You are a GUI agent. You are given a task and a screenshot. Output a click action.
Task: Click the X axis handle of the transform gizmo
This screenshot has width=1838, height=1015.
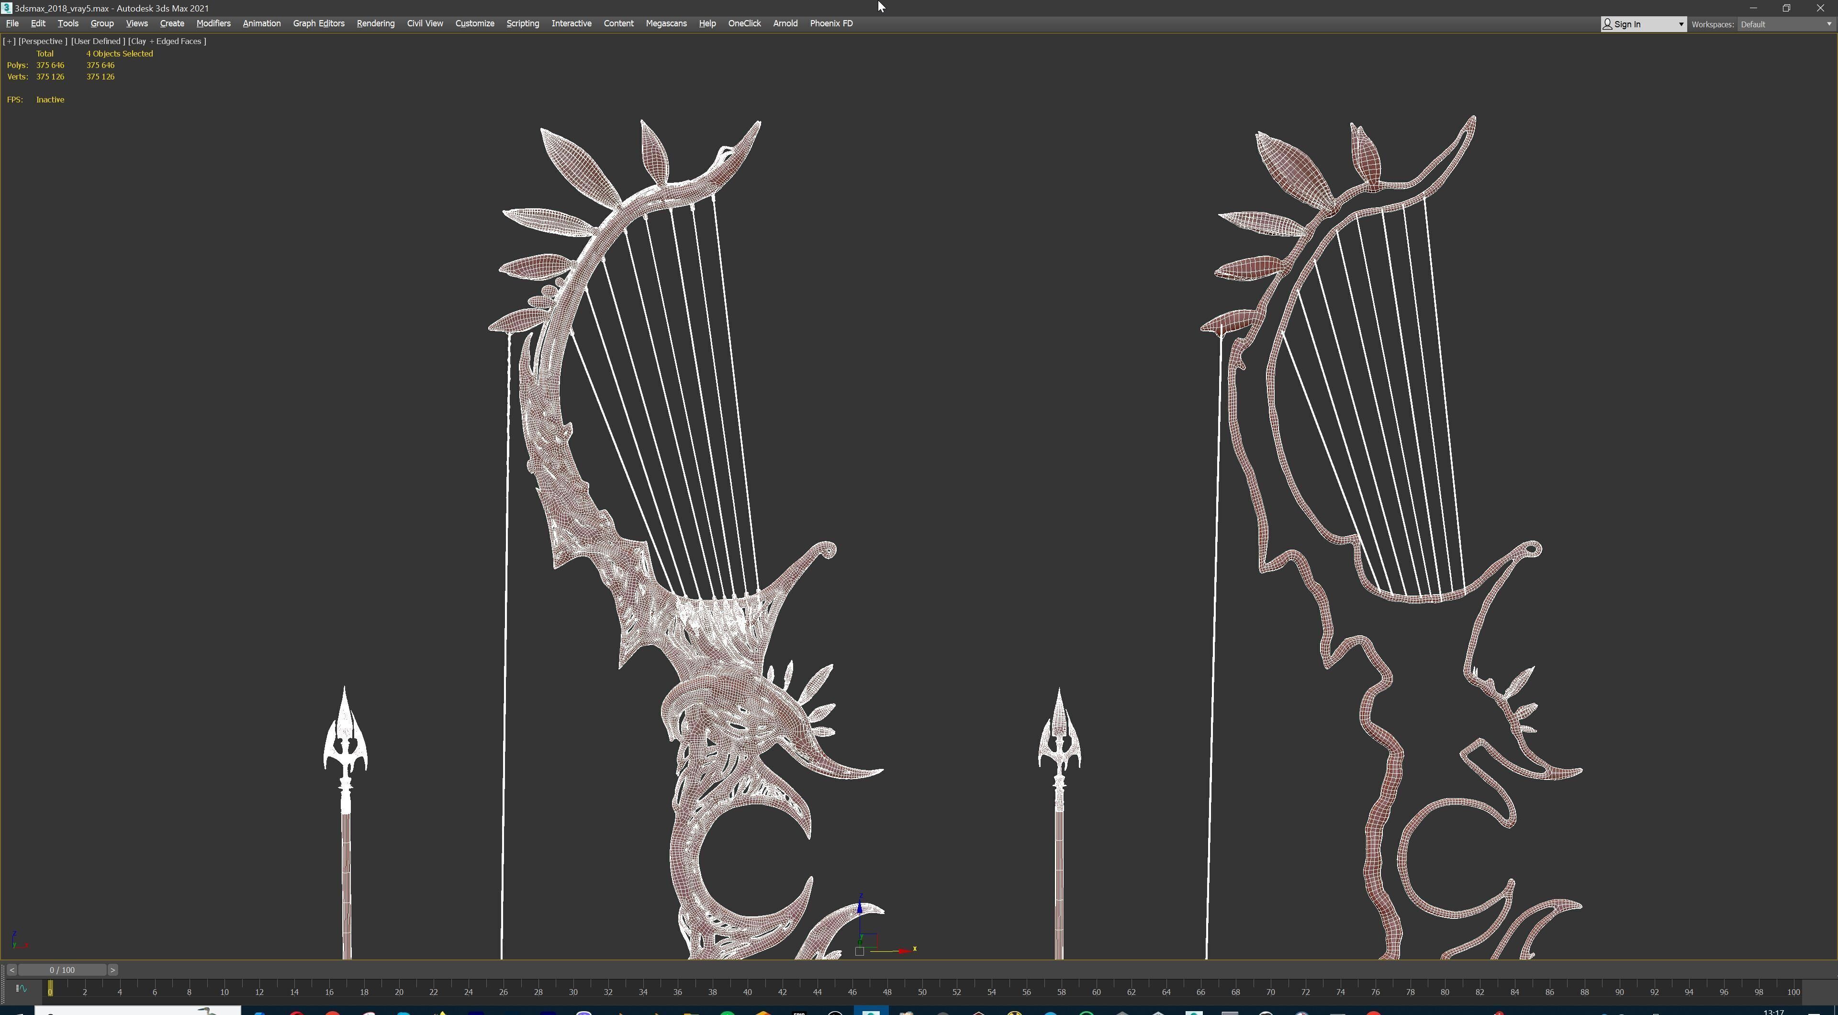(904, 951)
